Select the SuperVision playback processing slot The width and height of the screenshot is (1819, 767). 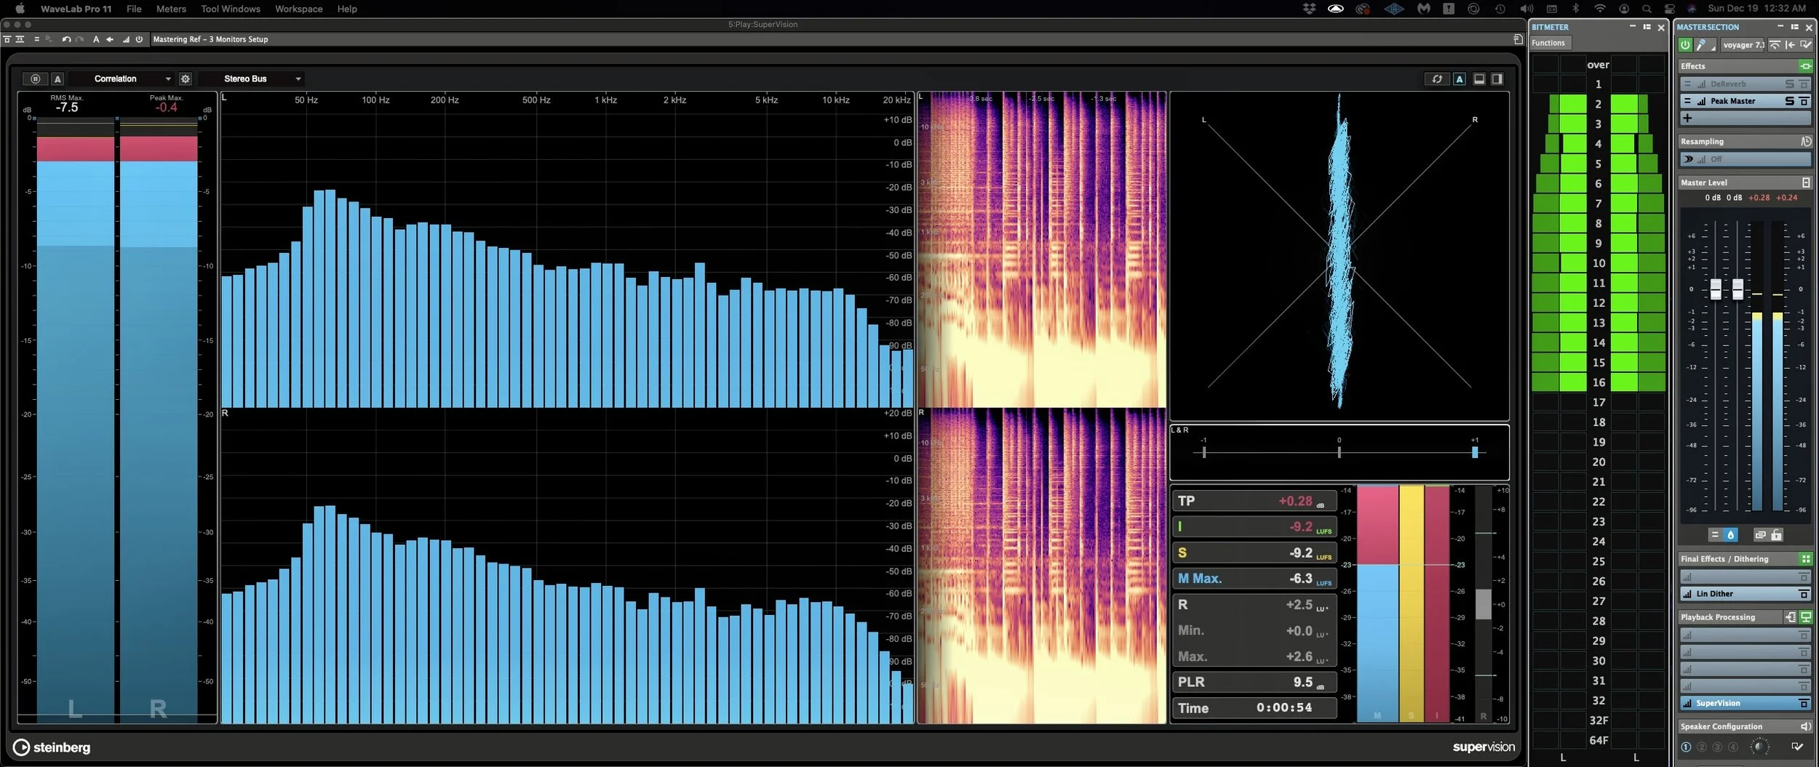click(1745, 703)
